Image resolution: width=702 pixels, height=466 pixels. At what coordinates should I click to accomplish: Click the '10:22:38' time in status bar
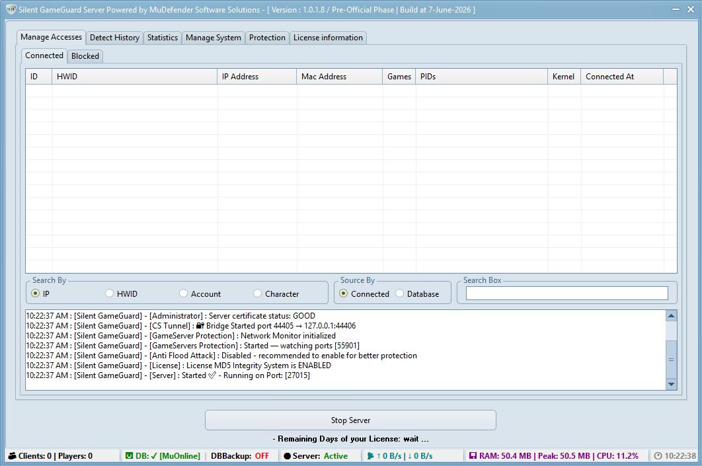(680, 455)
